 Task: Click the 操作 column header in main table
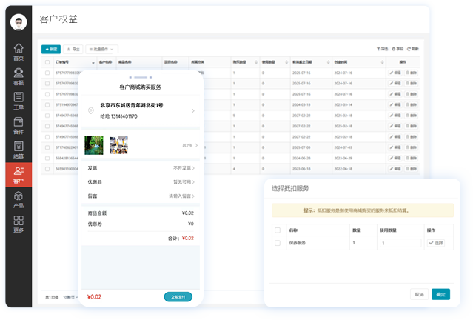point(403,62)
